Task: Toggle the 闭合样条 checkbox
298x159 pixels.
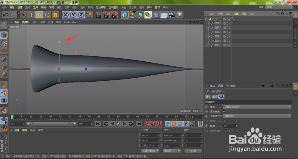Action: click(x=224, y=111)
